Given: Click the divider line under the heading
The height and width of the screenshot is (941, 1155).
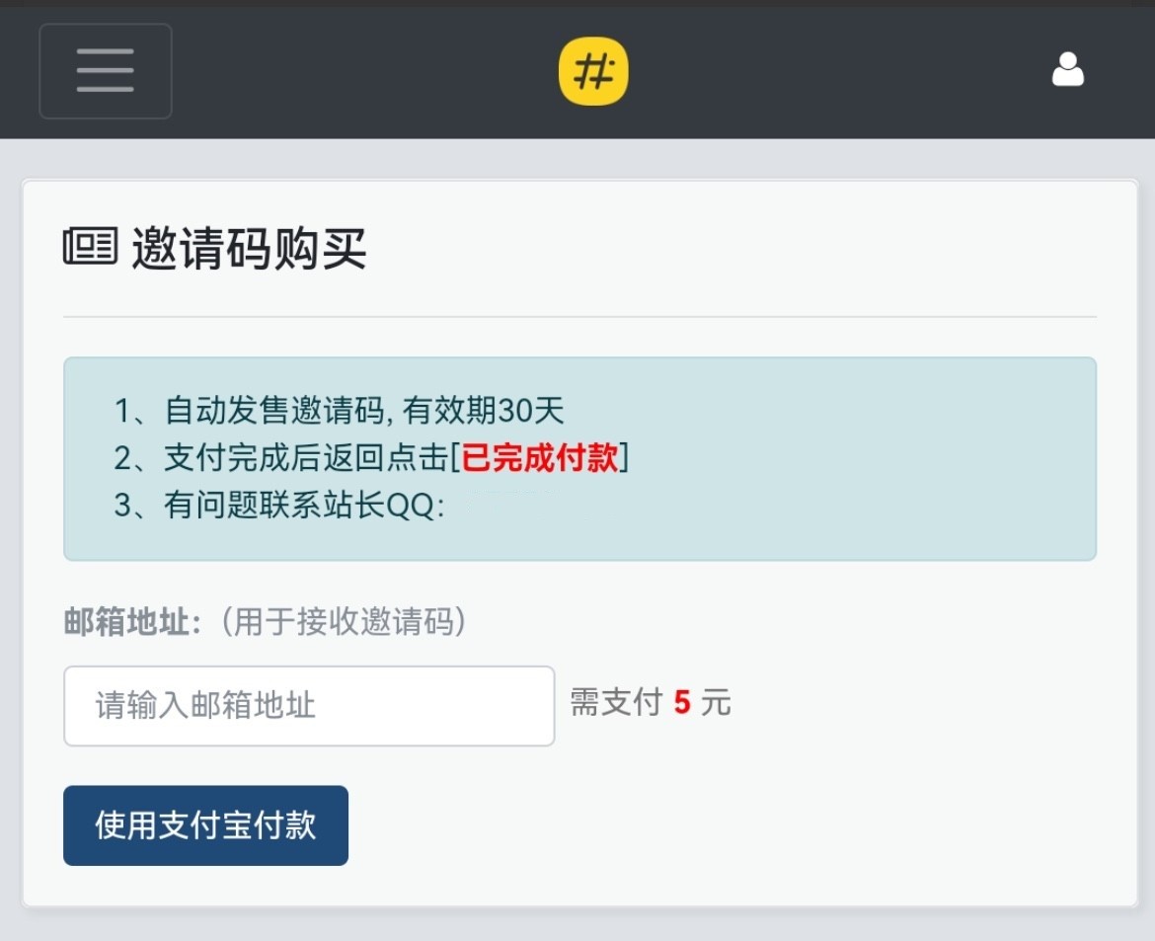Looking at the screenshot, I should (579, 317).
